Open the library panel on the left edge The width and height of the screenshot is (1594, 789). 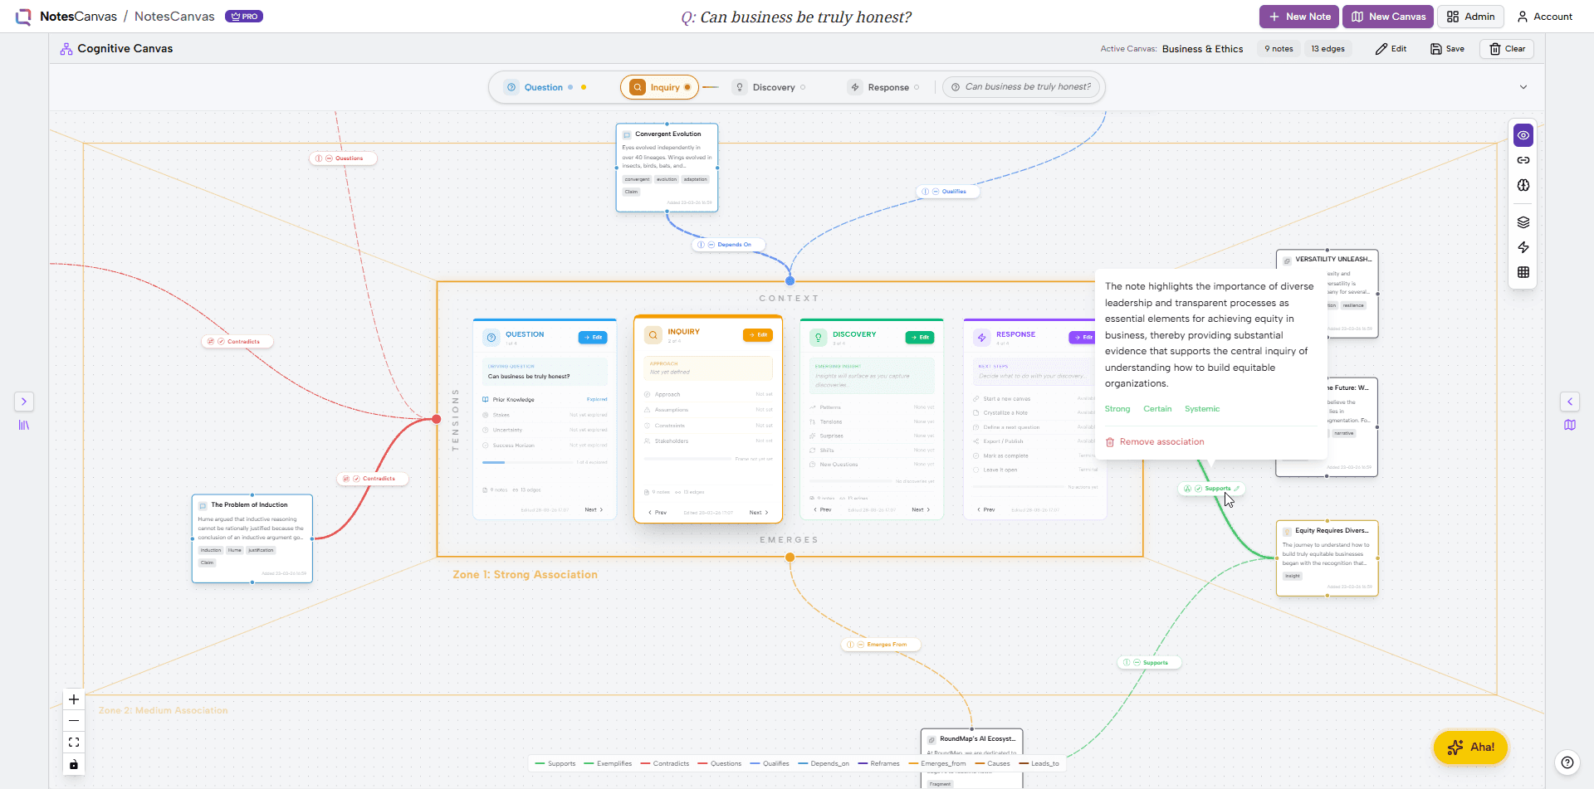click(25, 425)
